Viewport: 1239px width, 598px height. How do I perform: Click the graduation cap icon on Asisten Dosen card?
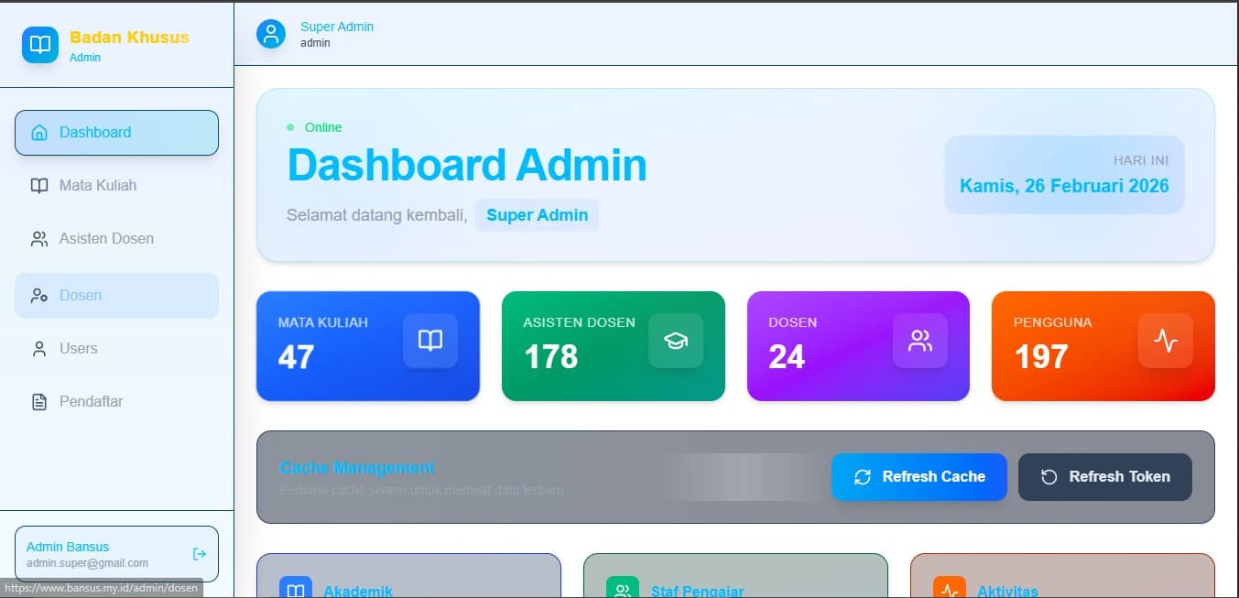click(x=675, y=340)
